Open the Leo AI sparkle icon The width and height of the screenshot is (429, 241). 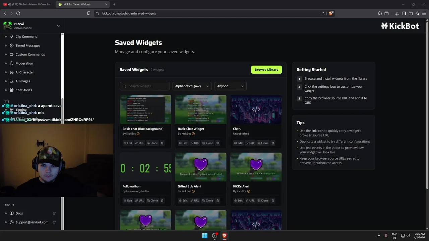point(417,13)
